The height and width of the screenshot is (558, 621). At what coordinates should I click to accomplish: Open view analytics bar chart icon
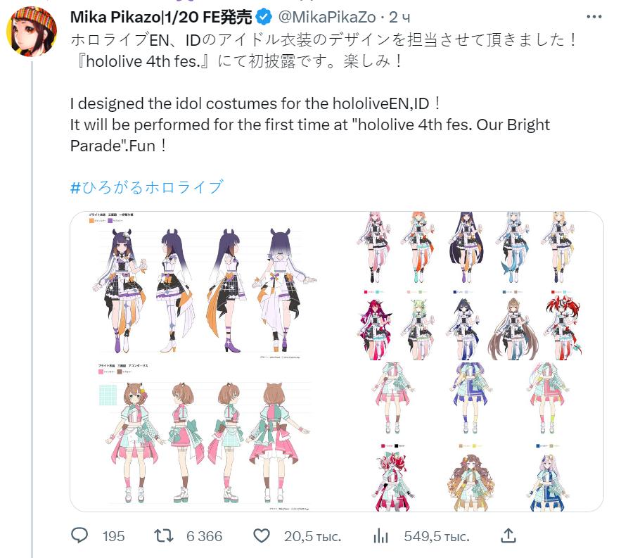[x=380, y=536]
